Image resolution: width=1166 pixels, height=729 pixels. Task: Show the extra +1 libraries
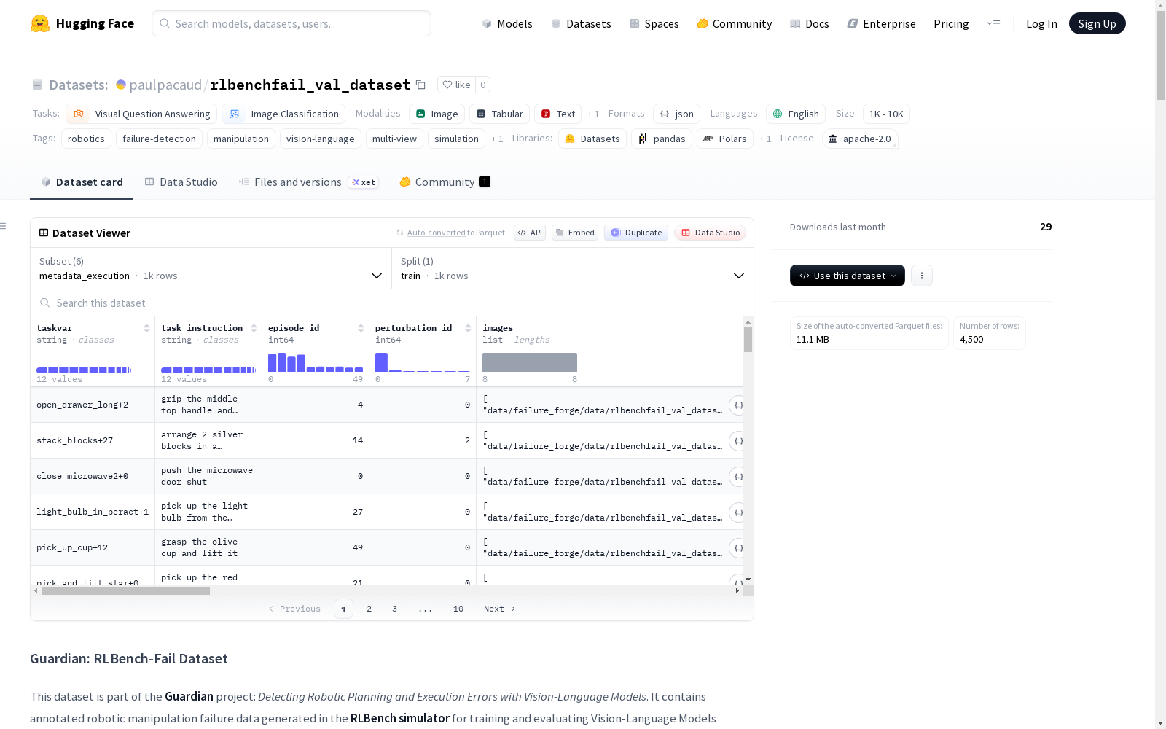pos(765,139)
